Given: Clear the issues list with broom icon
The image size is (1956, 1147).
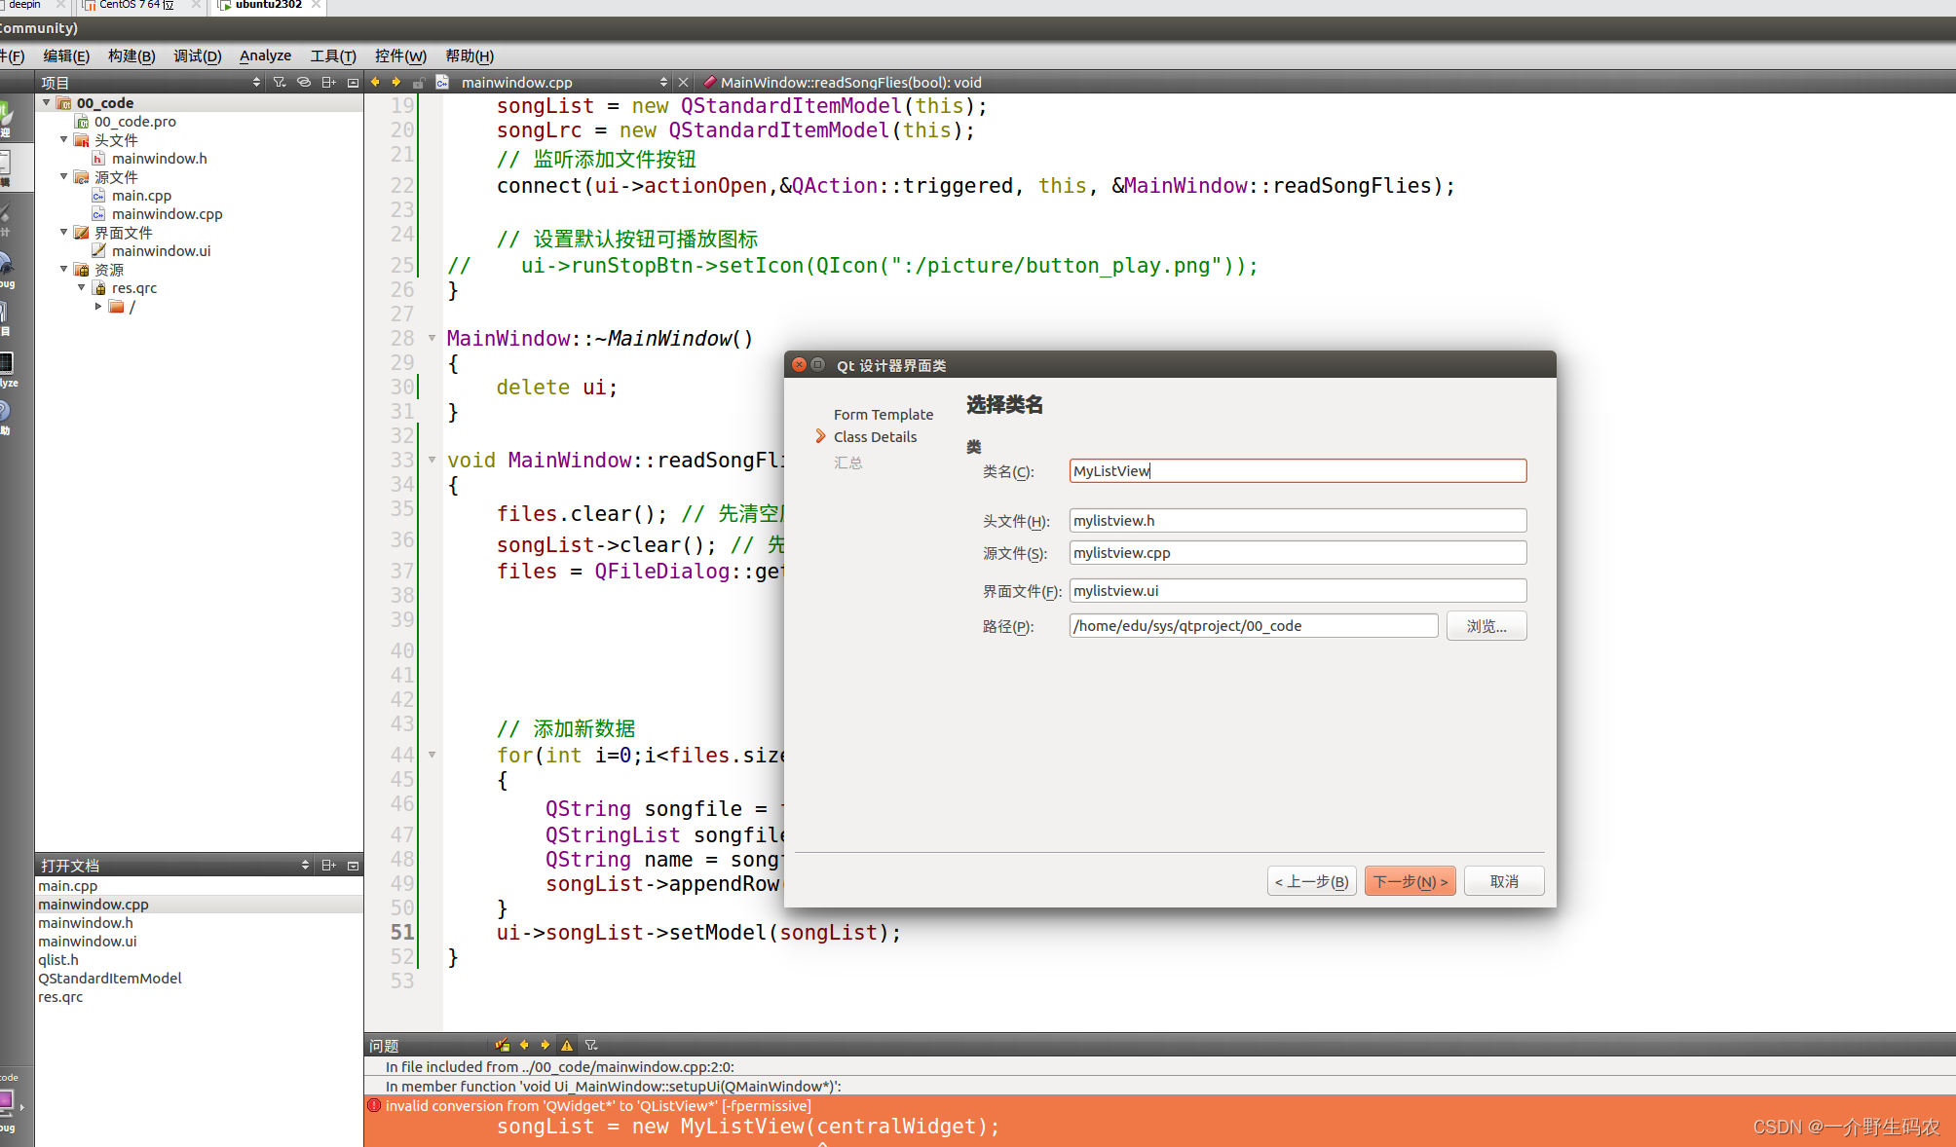Looking at the screenshot, I should pos(503,1045).
